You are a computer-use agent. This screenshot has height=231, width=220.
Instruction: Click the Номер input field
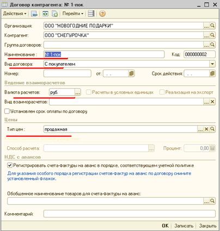tap(67, 73)
